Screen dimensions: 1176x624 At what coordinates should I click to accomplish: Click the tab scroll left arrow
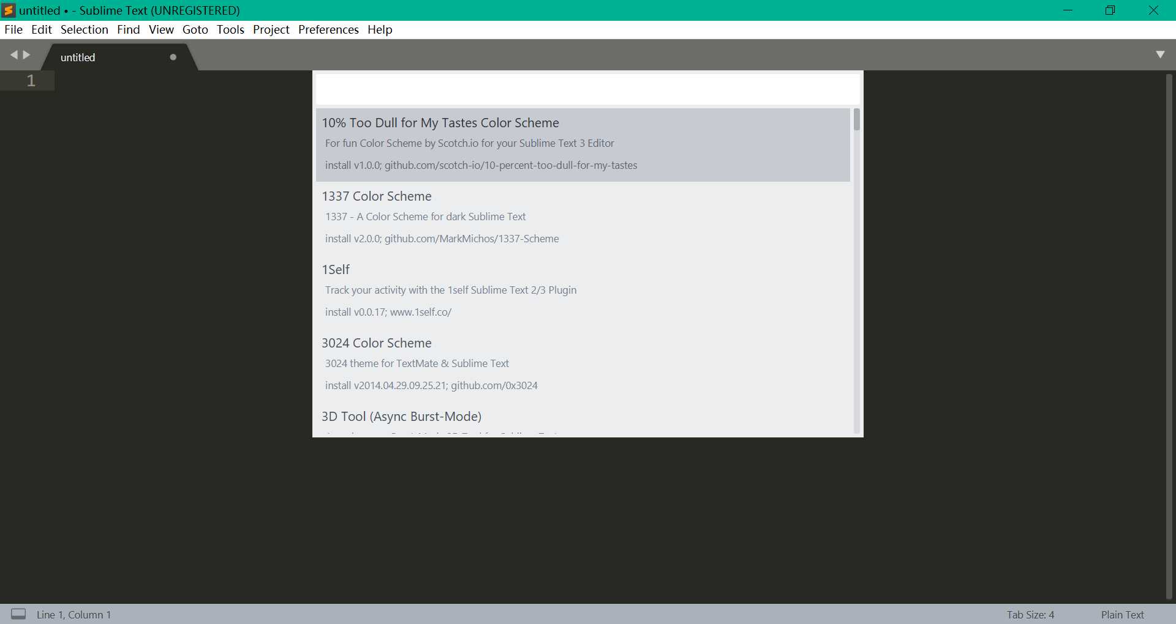tap(13, 55)
